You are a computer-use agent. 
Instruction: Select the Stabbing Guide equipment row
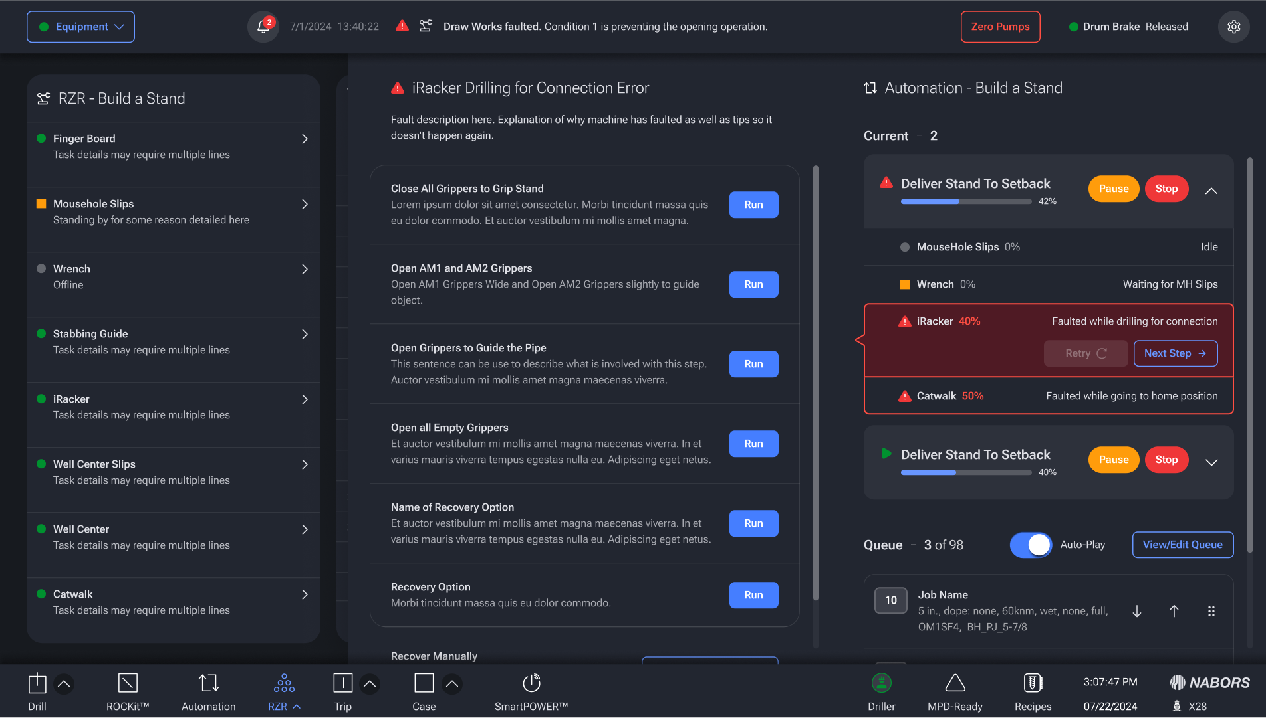174,349
